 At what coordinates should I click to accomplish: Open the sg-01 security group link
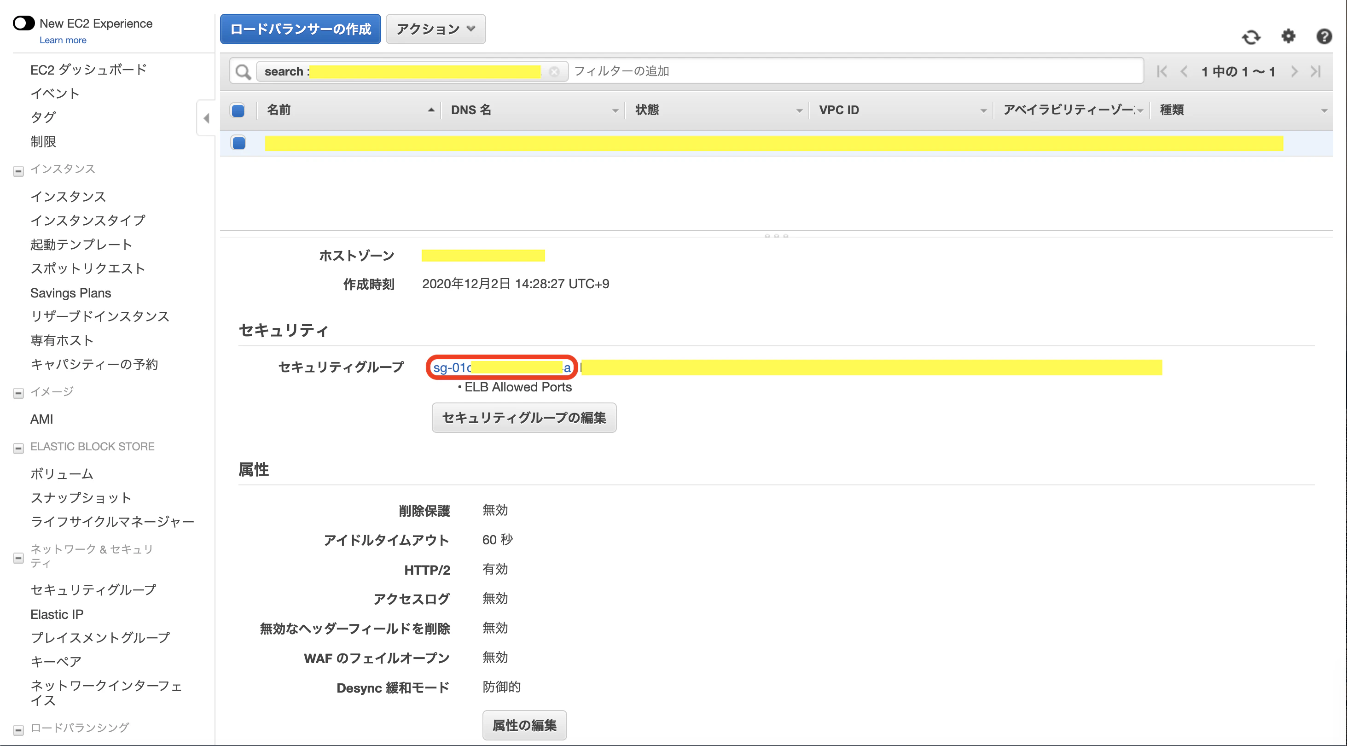click(501, 368)
